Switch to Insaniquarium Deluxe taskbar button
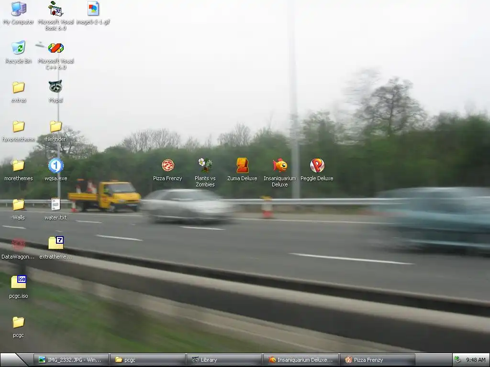490x367 pixels. pos(301,360)
